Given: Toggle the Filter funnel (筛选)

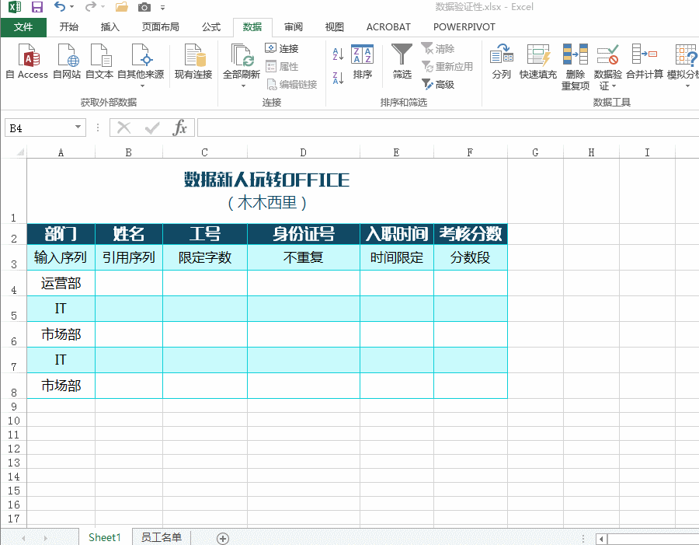Looking at the screenshot, I should [402, 61].
